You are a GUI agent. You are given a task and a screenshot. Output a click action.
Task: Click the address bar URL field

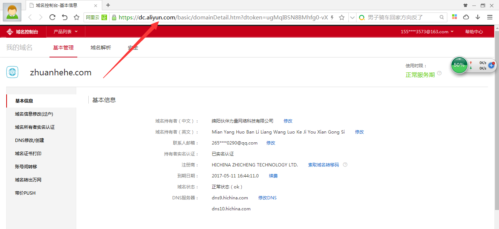coord(223,18)
